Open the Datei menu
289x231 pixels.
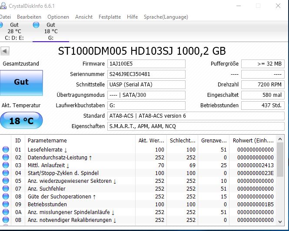click(5, 17)
